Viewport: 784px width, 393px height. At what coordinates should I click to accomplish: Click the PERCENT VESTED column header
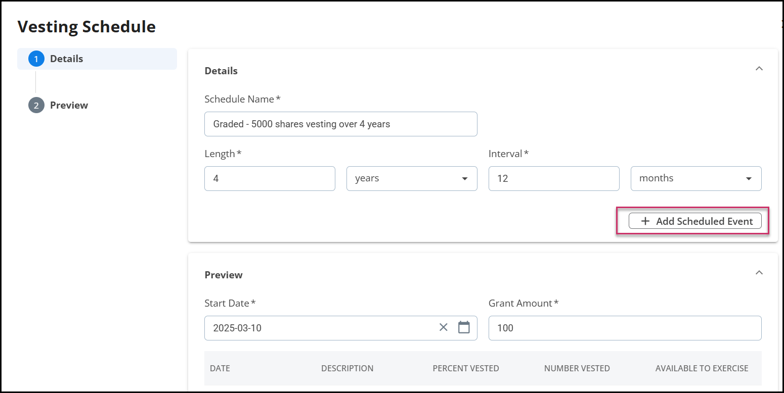coord(466,368)
